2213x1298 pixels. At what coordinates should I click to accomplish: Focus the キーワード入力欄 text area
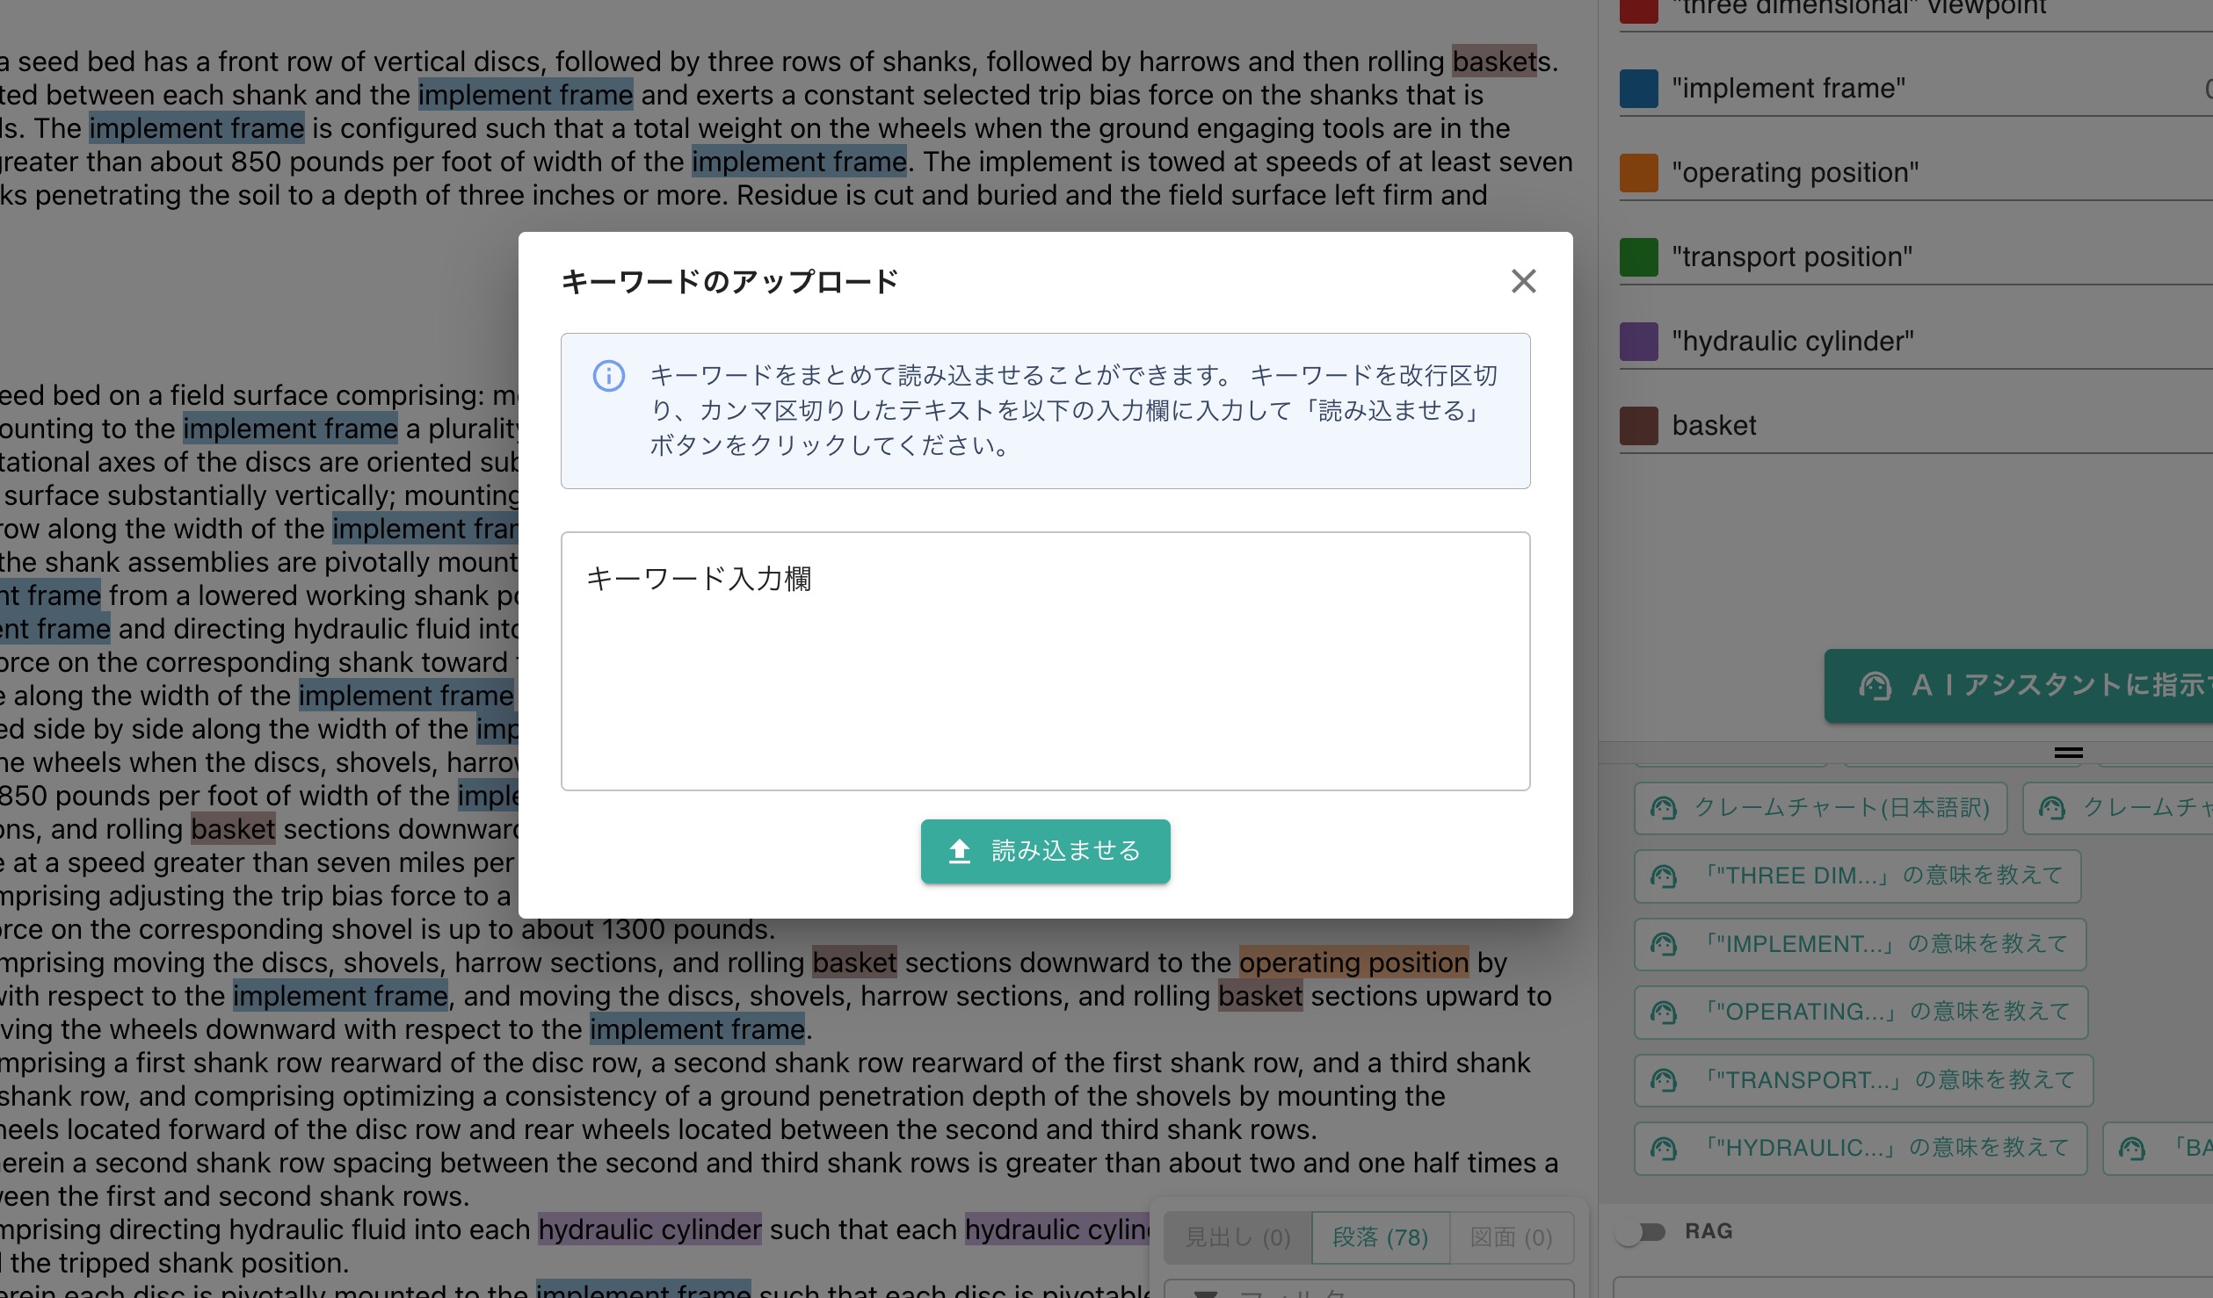point(1045,660)
